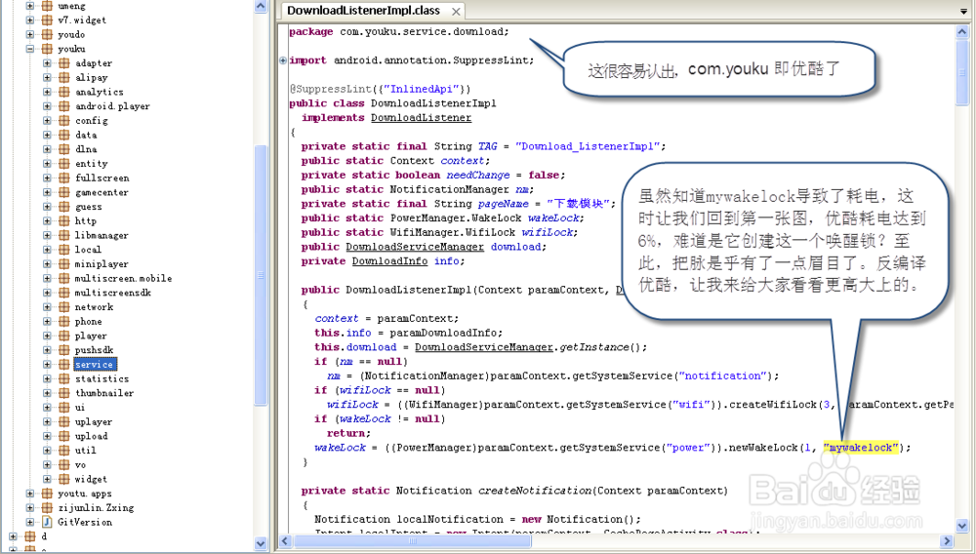Click the phone package icon
This screenshot has width=976, height=554.
(x=64, y=322)
